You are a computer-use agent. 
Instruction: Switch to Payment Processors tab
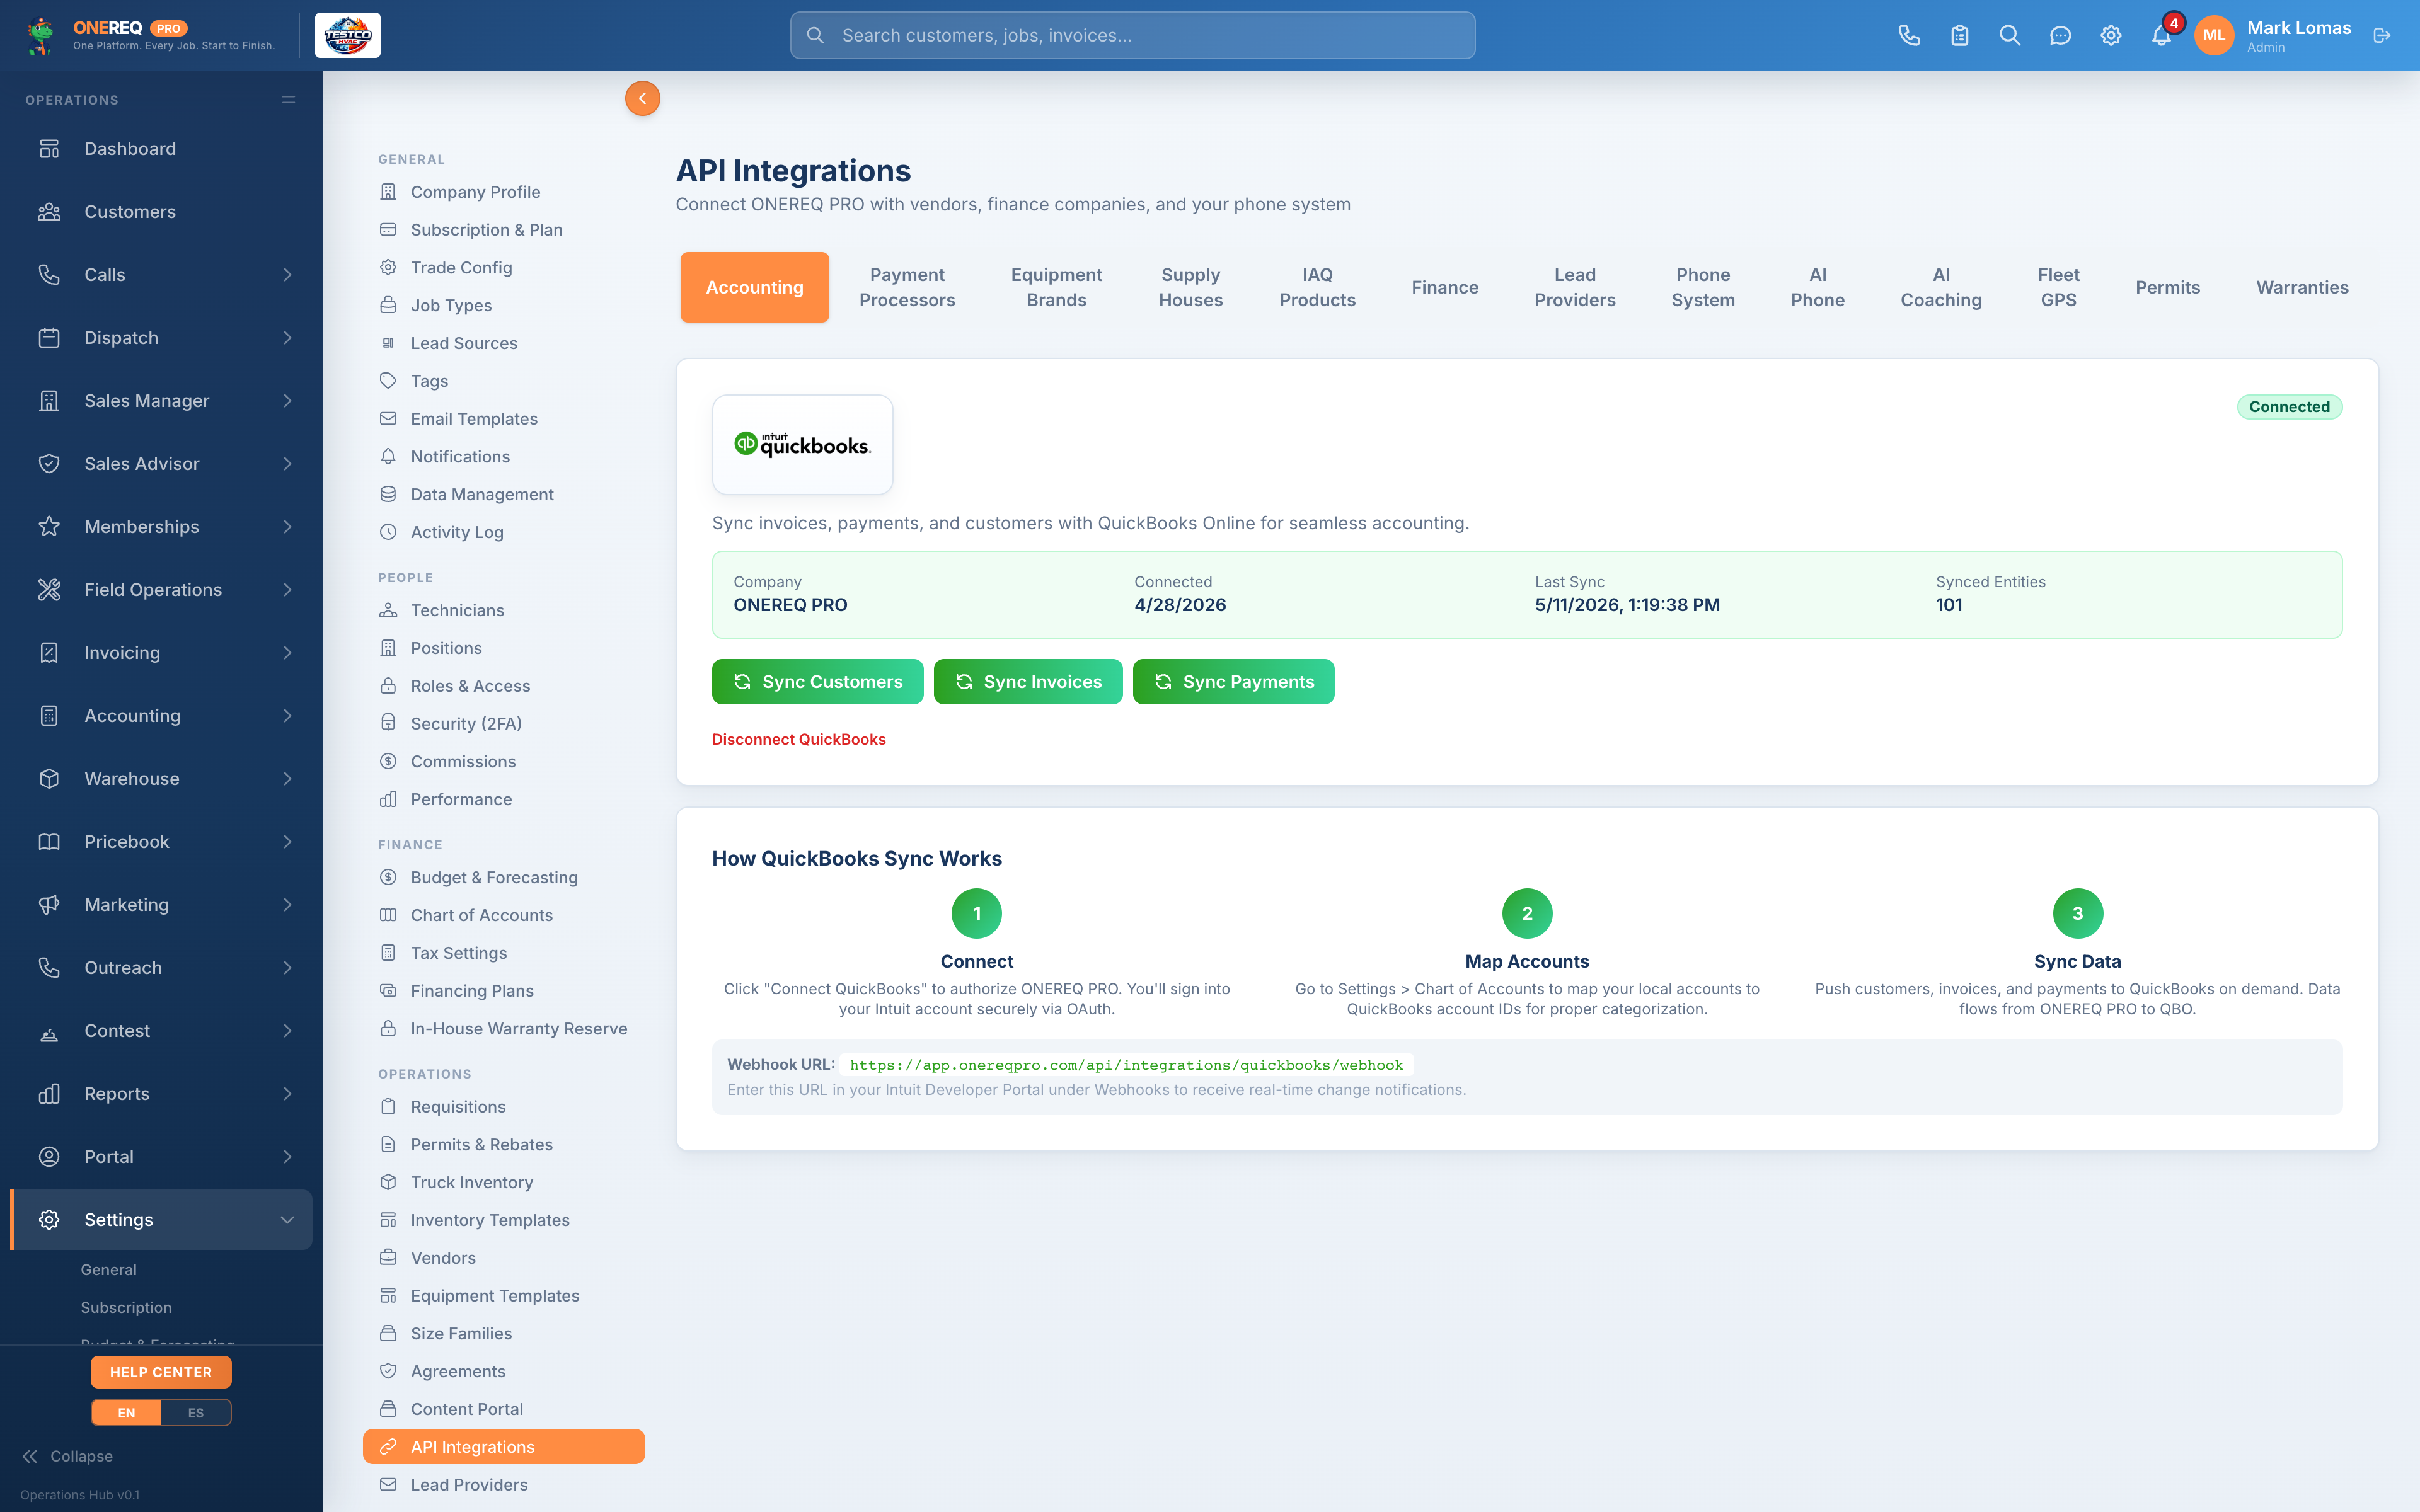tap(907, 287)
